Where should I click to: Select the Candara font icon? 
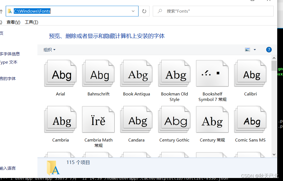tap(137, 119)
